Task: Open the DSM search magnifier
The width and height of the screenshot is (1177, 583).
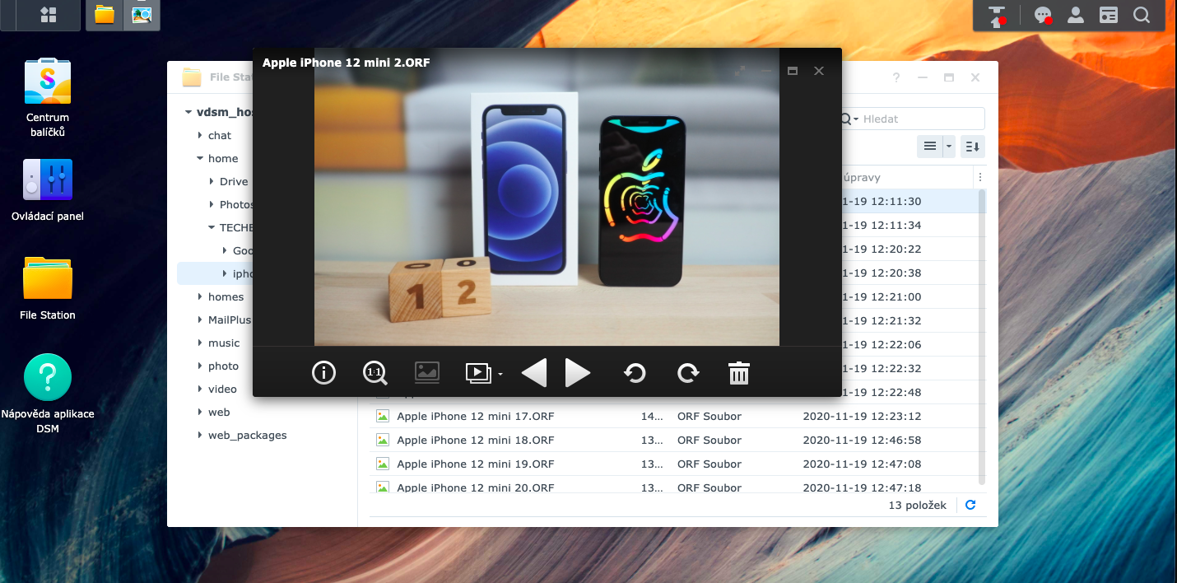Action: point(1142,15)
